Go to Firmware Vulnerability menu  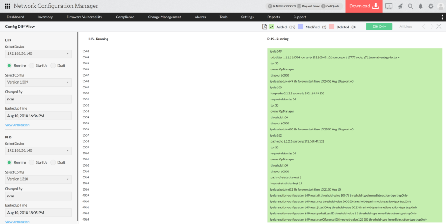84,17
